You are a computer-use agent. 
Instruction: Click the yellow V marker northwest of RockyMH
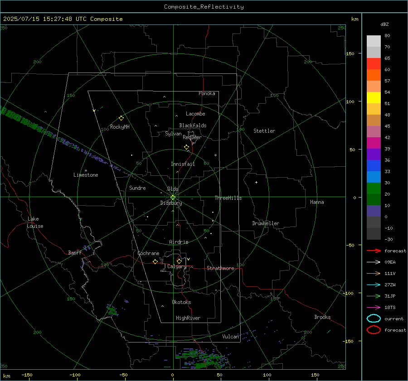pos(94,111)
